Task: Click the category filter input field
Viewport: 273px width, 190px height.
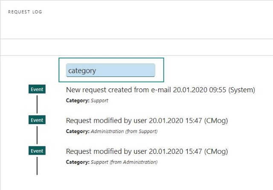Action: click(x=110, y=70)
